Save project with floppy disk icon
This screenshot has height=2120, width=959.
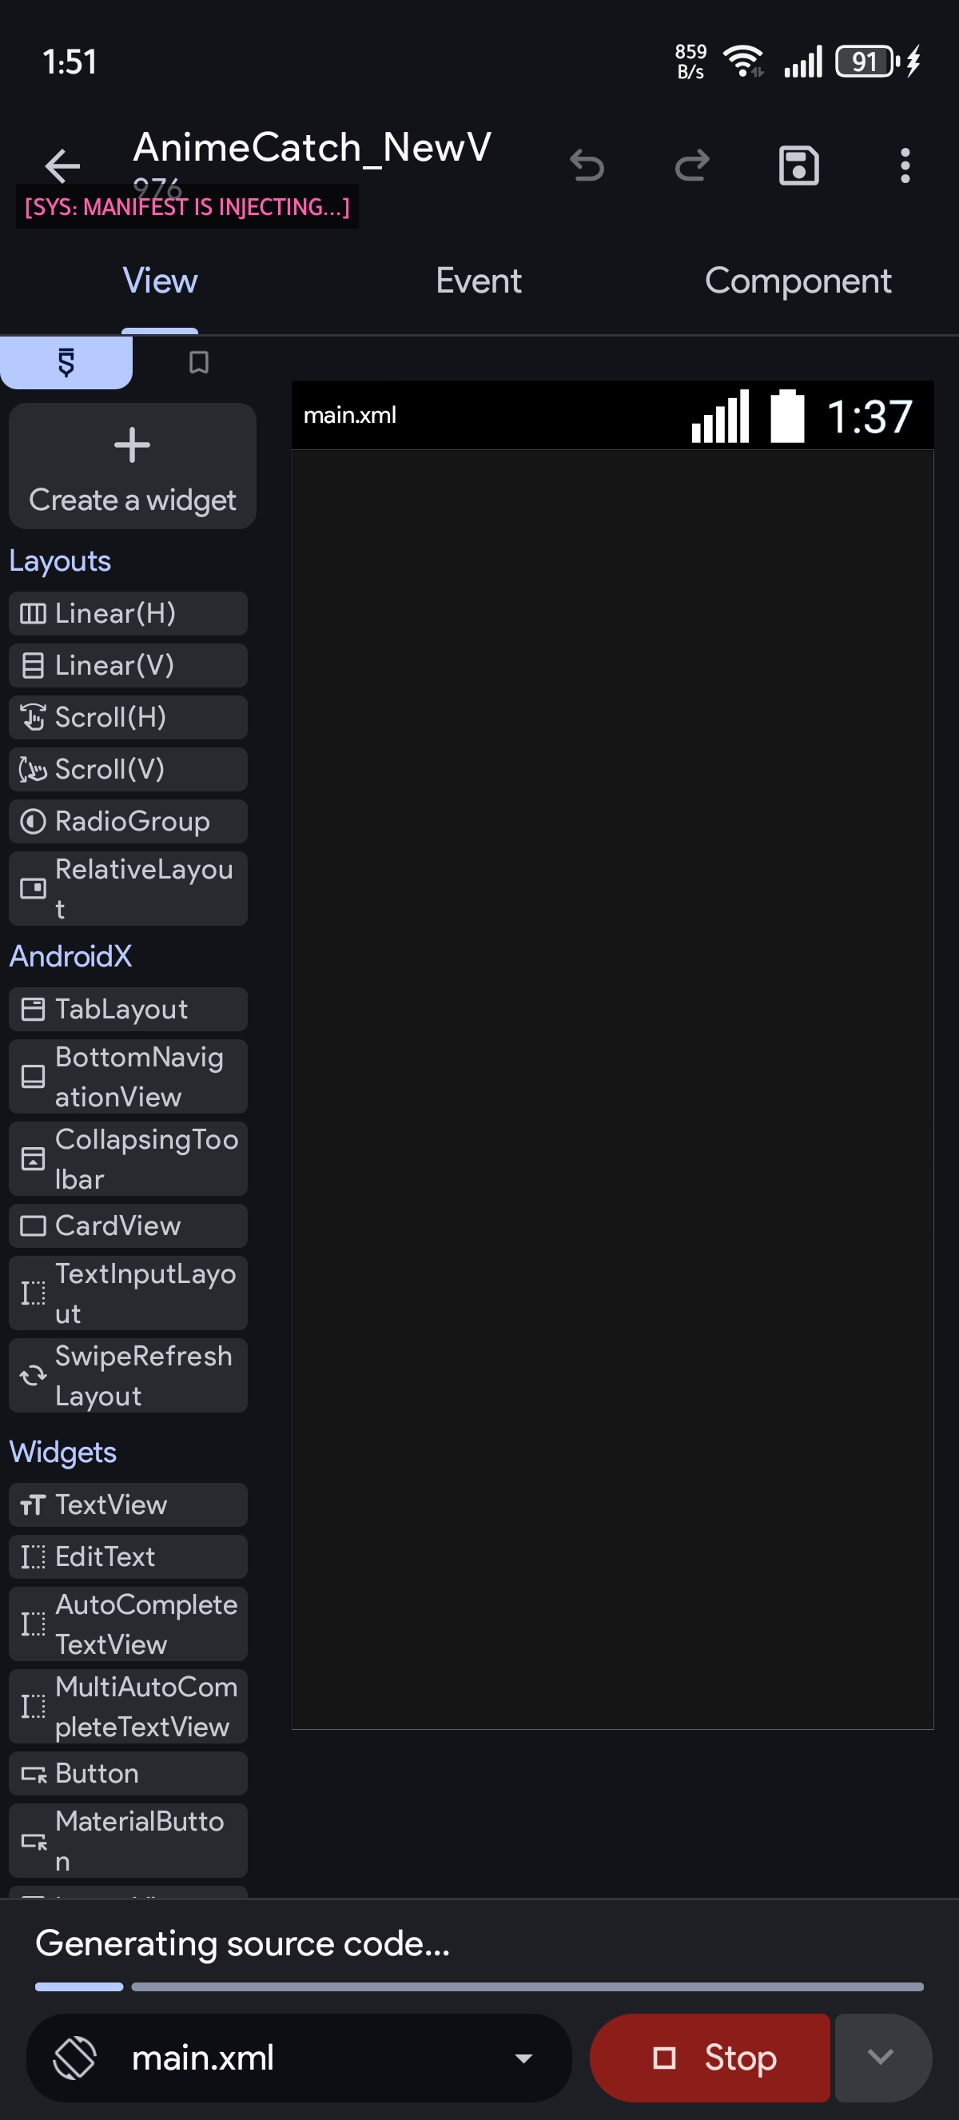(798, 166)
